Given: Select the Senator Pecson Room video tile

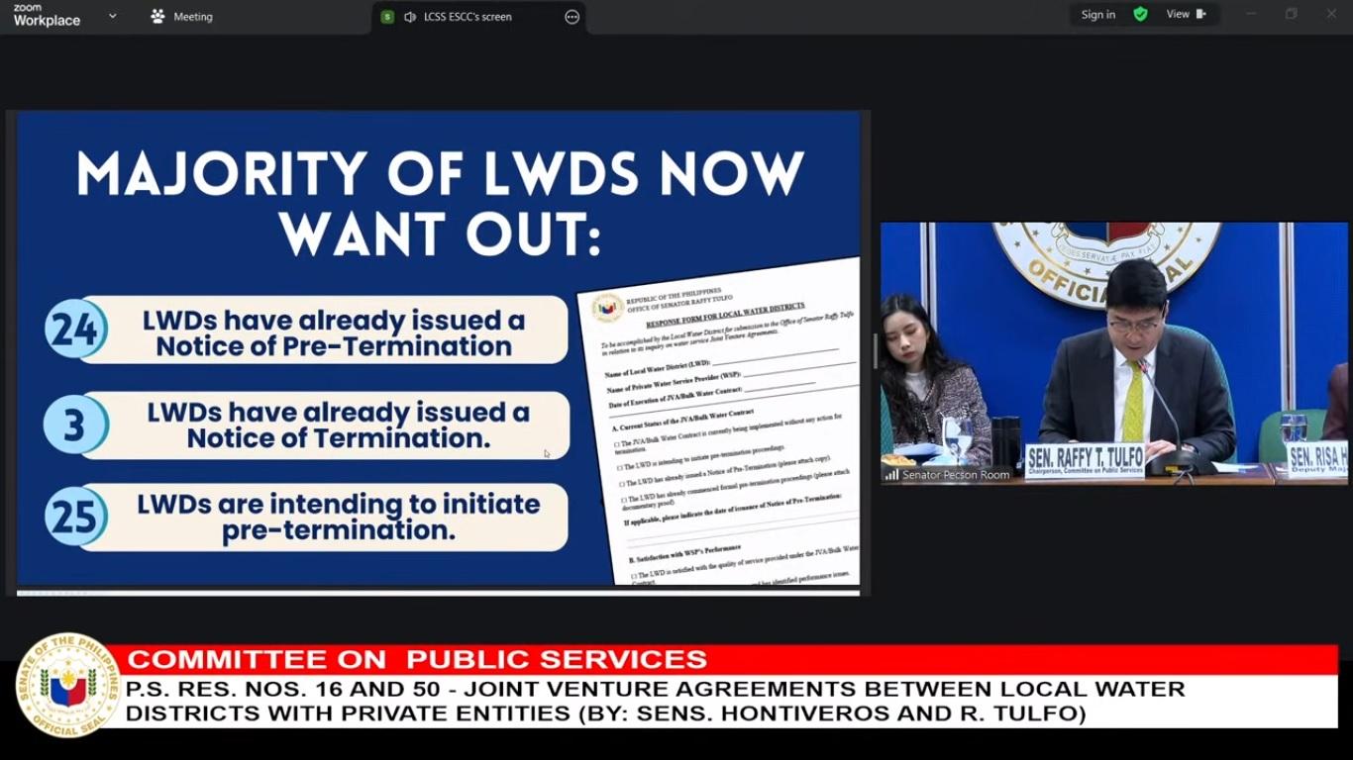Looking at the screenshot, I should (1113, 351).
